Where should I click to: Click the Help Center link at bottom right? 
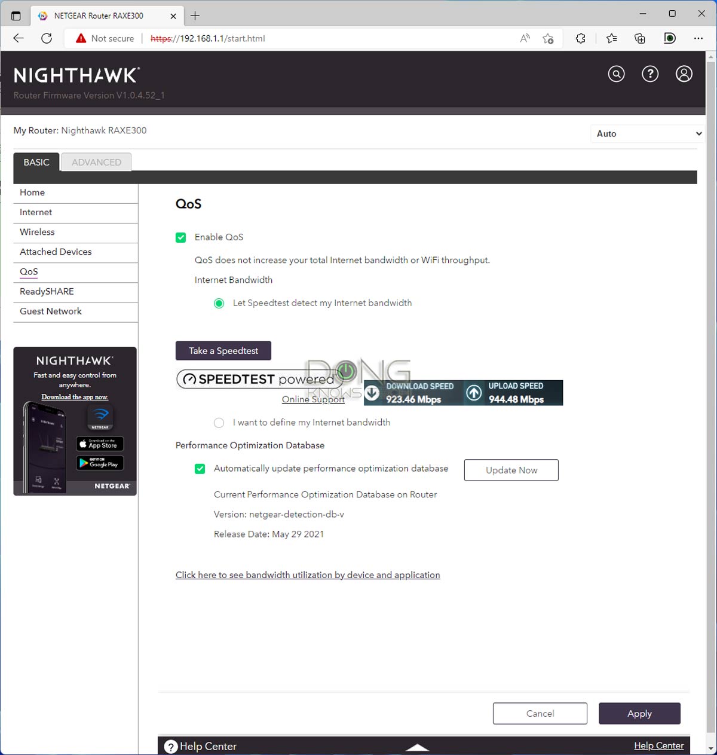point(658,745)
